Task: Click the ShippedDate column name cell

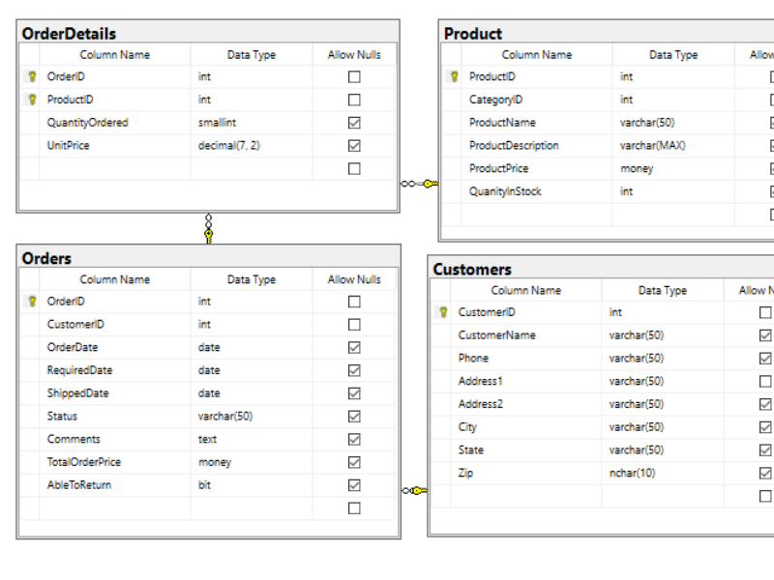Action: coord(78,393)
